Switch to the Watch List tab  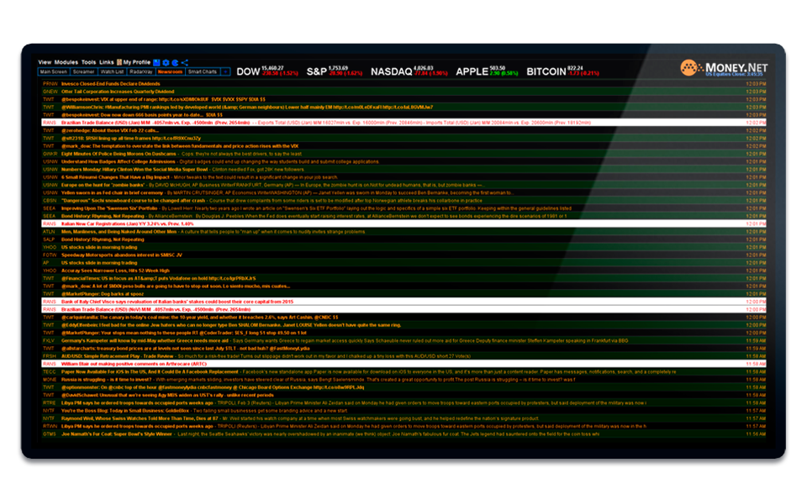112,72
